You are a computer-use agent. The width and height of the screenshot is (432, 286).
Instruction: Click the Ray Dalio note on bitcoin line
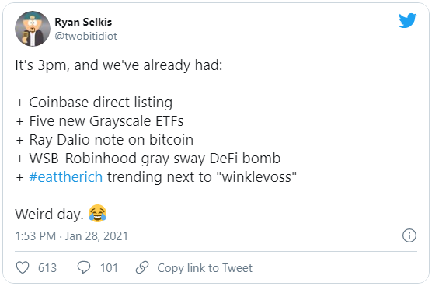105,140
